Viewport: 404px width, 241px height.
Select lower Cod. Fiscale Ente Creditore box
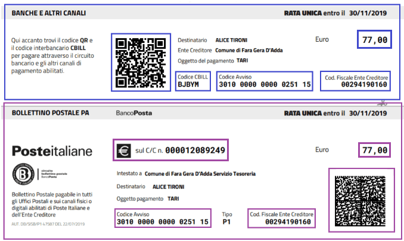coord(282,218)
